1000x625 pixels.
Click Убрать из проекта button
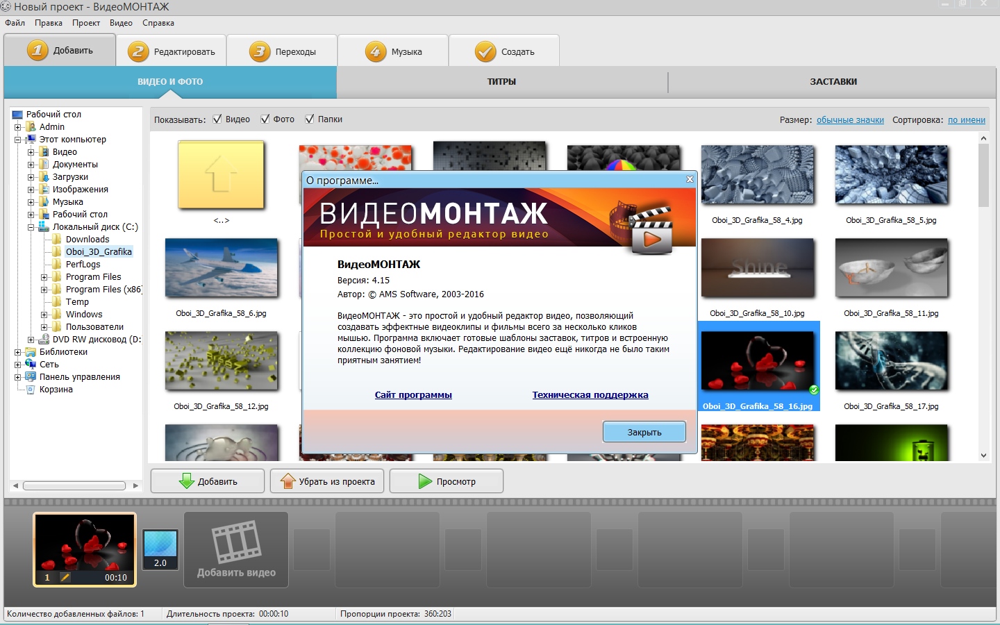click(x=327, y=481)
